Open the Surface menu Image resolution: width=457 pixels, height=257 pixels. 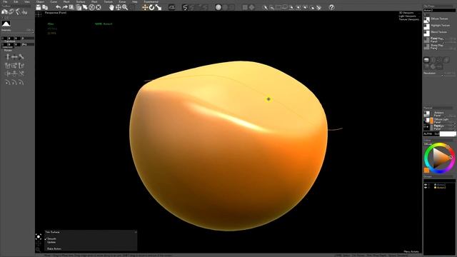pyautogui.click(x=81, y=1)
